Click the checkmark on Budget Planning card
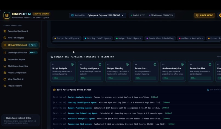The width and height of the screenshot is (221, 129). click(127, 64)
